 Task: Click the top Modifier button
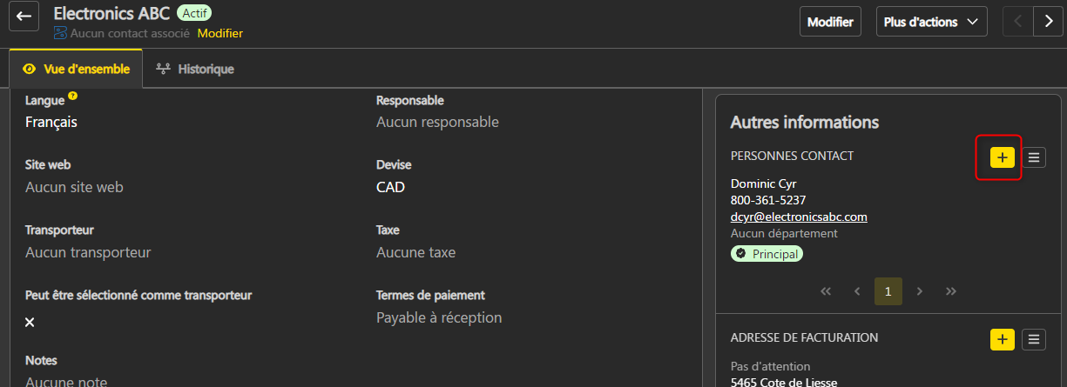click(x=830, y=22)
